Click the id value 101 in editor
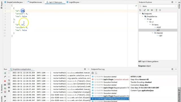 point(23,25)
